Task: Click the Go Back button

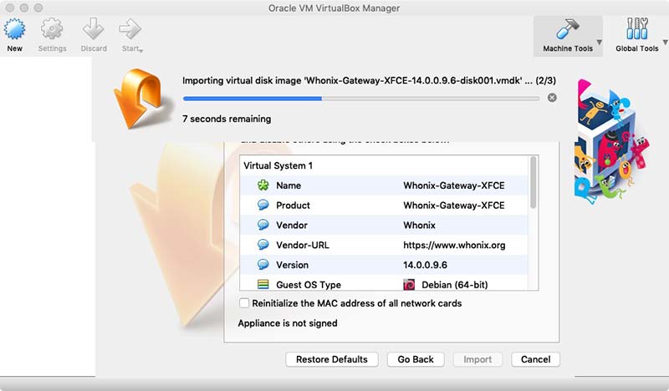Action: [x=415, y=359]
